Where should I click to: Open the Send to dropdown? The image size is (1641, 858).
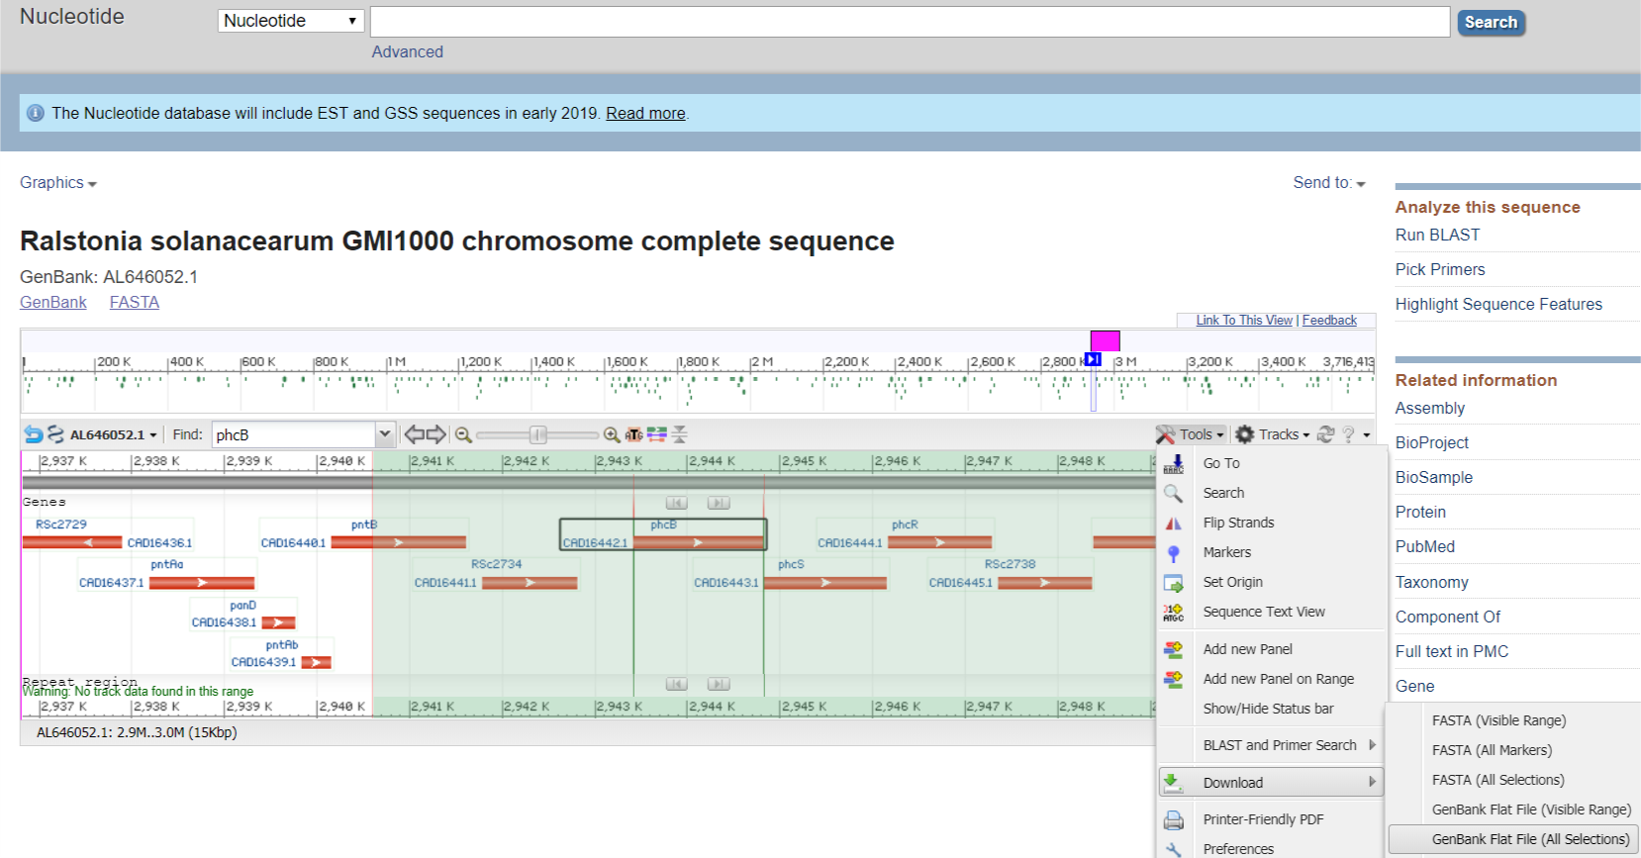coord(1328,183)
